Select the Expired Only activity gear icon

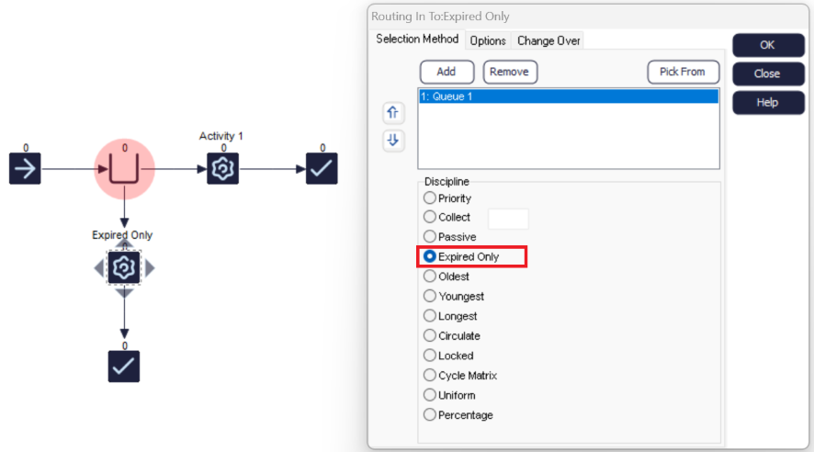click(123, 267)
